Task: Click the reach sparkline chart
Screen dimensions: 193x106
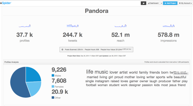Action: pos(121,26)
